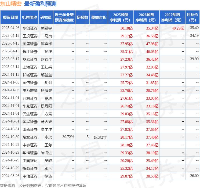Click the 国投证券 institution cell

[30, 36]
